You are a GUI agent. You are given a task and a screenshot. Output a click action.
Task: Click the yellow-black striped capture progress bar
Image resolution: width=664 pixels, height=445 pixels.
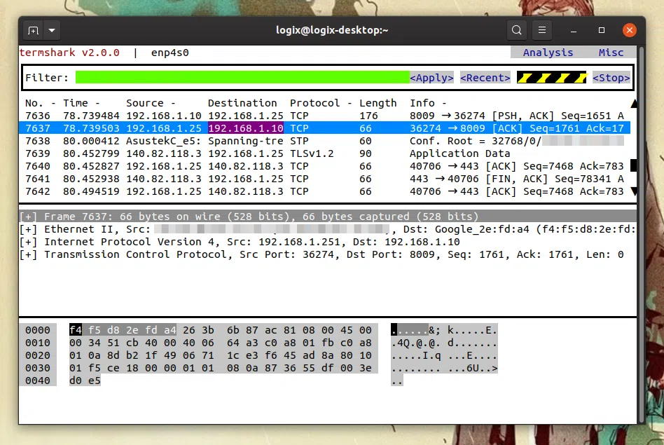tap(551, 78)
